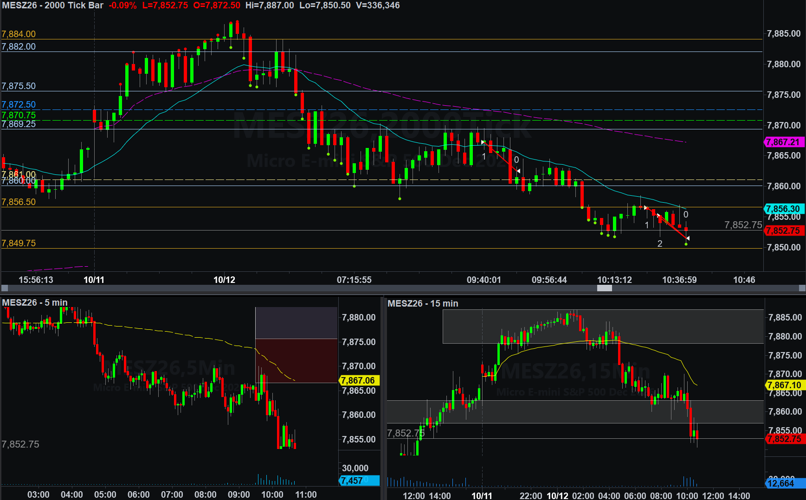Click the Lo=7,850.50 header value

pyautogui.click(x=325, y=6)
